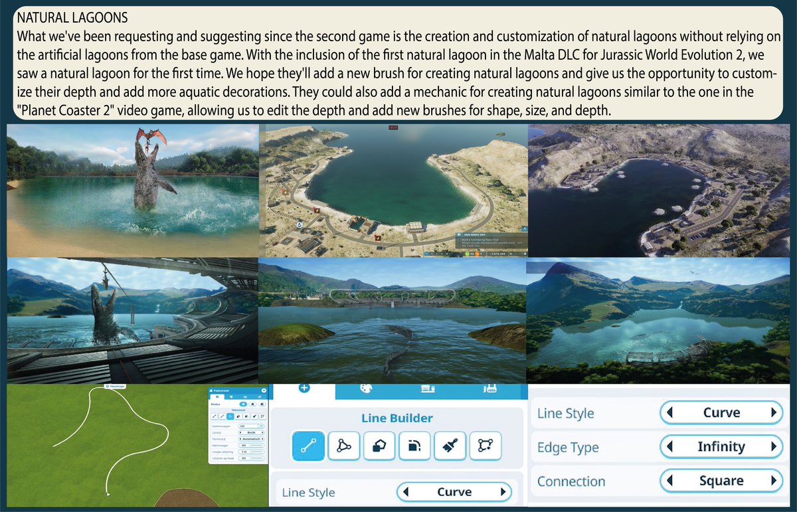Viewport: 797px width, 512px height.
Task: Click the objectives panel in the bay screenshot
Action: 491,241
